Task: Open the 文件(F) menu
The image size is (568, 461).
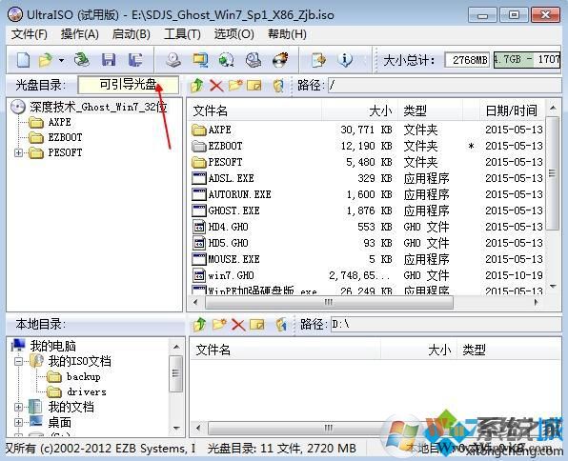Action: point(30,34)
